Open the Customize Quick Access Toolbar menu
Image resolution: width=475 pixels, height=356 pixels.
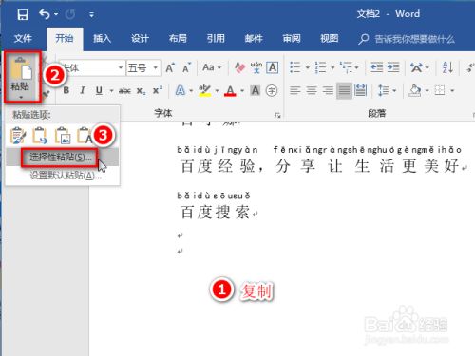tap(91, 15)
